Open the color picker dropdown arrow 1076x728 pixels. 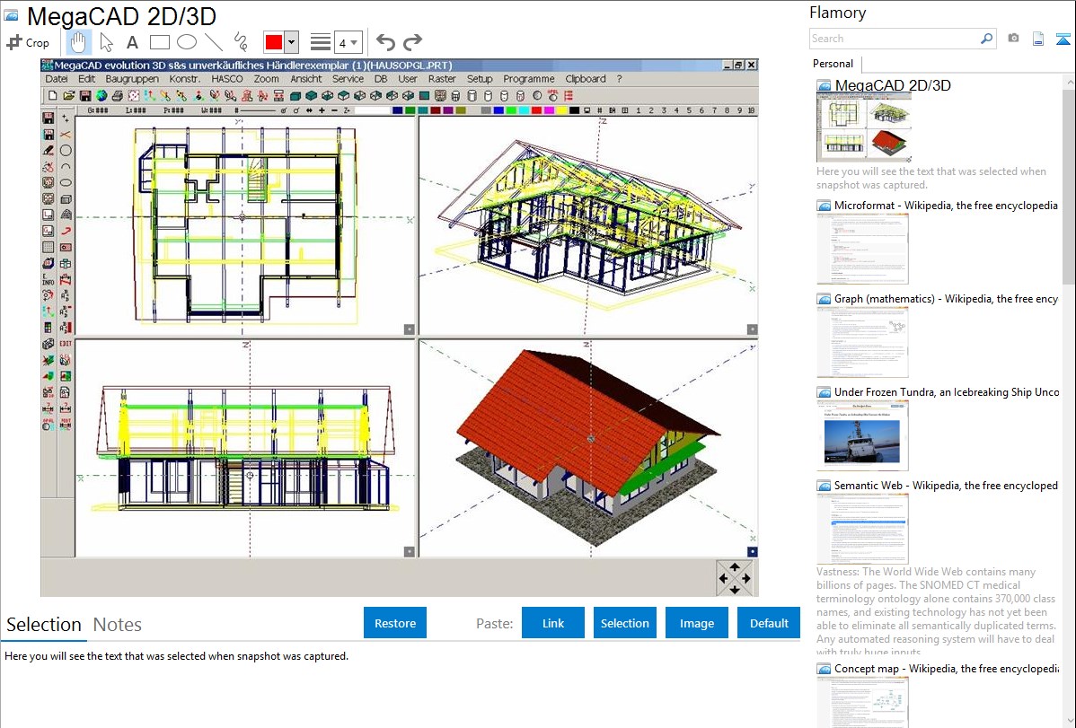pyautogui.click(x=291, y=42)
